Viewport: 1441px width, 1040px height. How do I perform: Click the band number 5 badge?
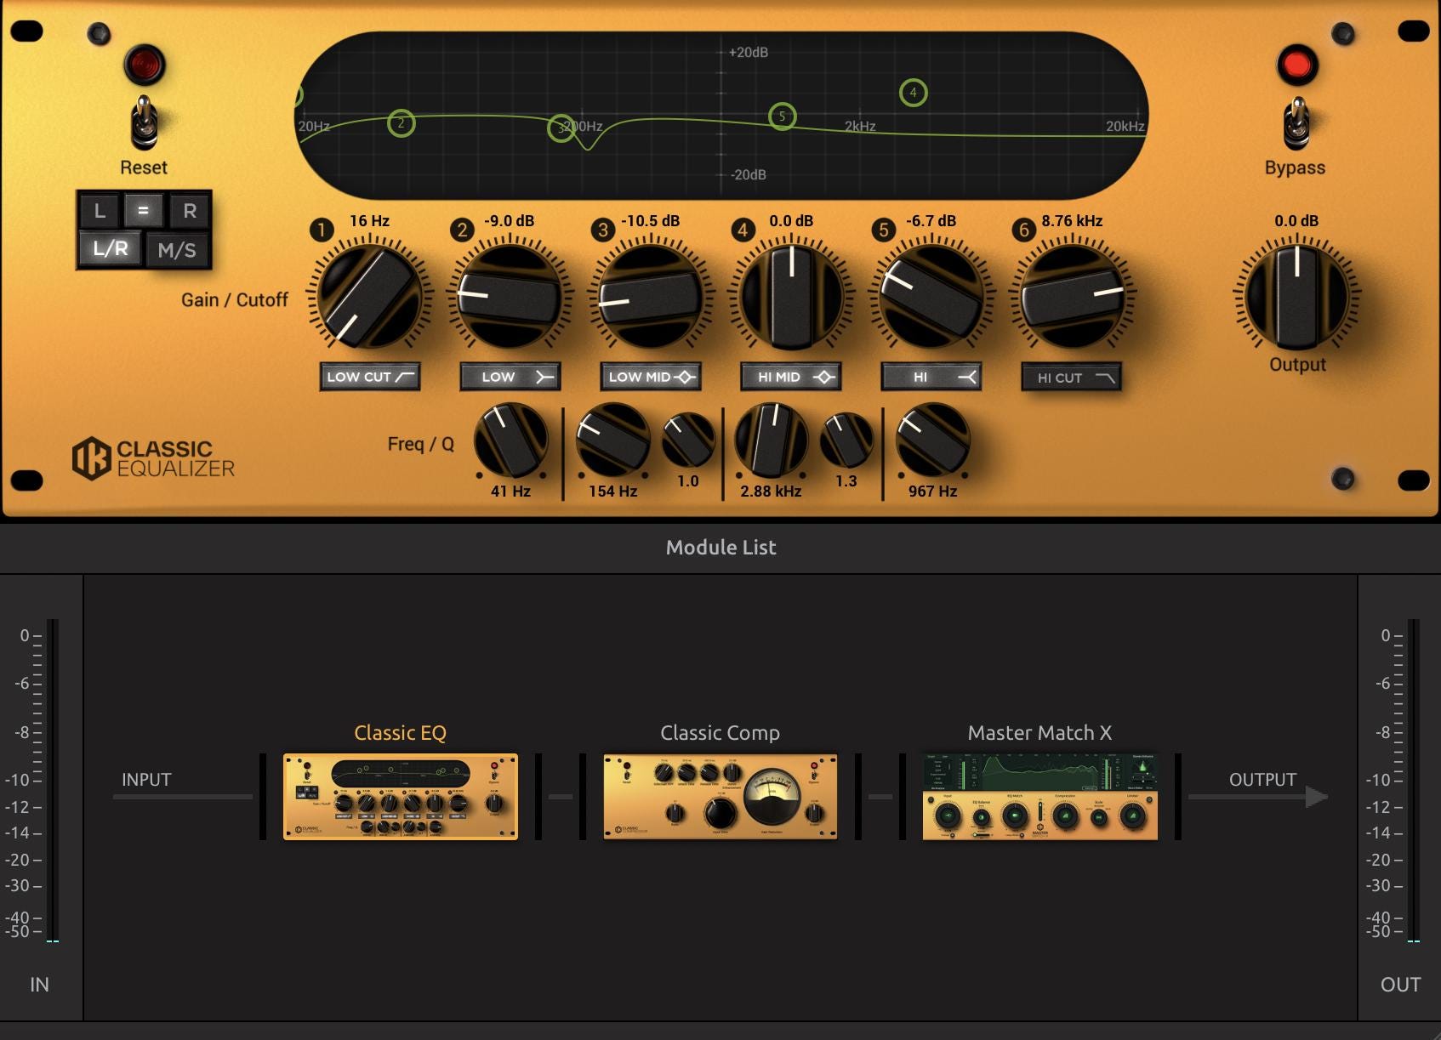point(884,230)
